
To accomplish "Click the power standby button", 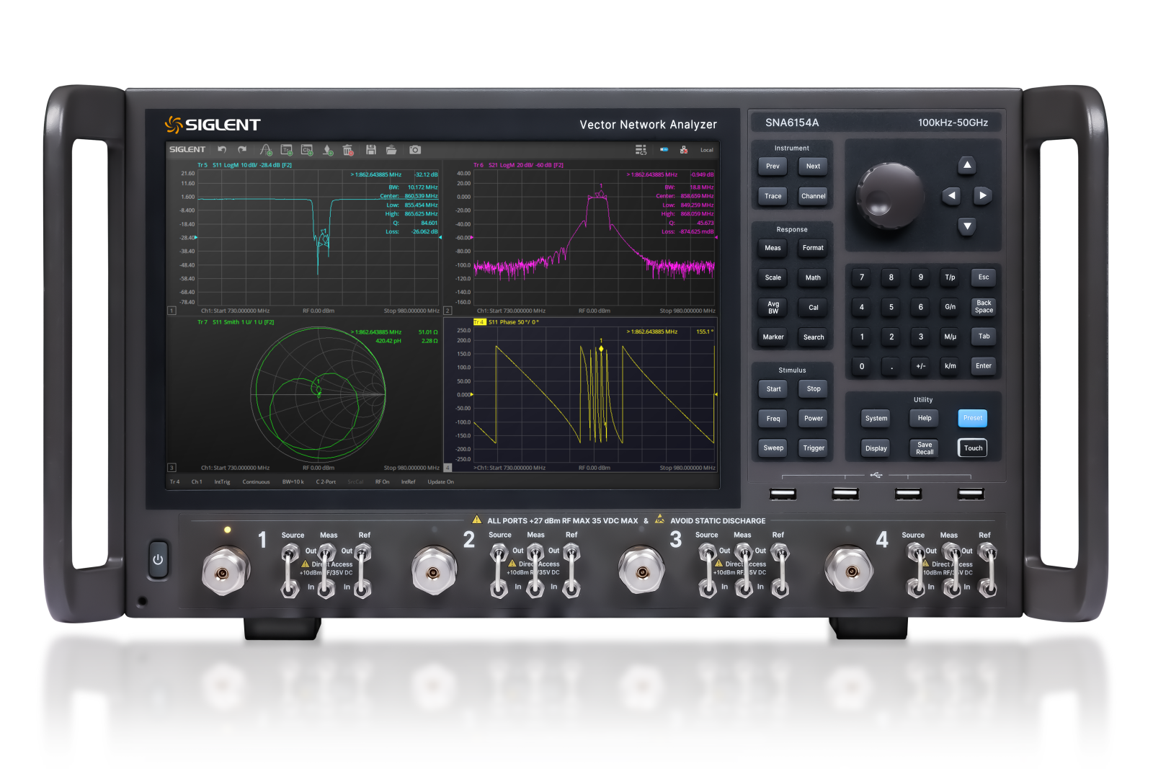I will [x=158, y=559].
